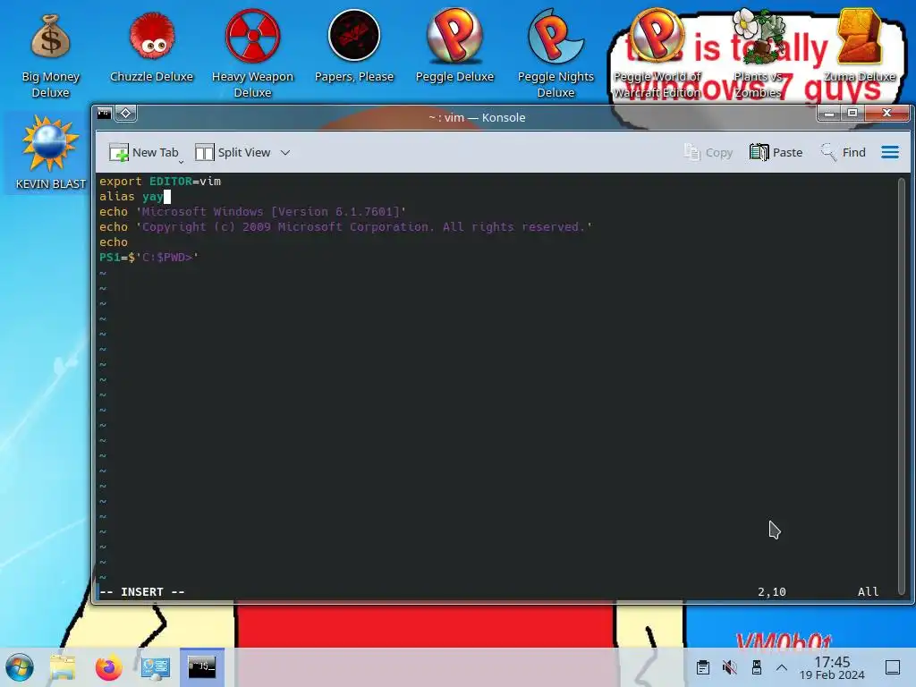Open Konsole hamburger menu
Screen dimensions: 916x687
coord(890,152)
